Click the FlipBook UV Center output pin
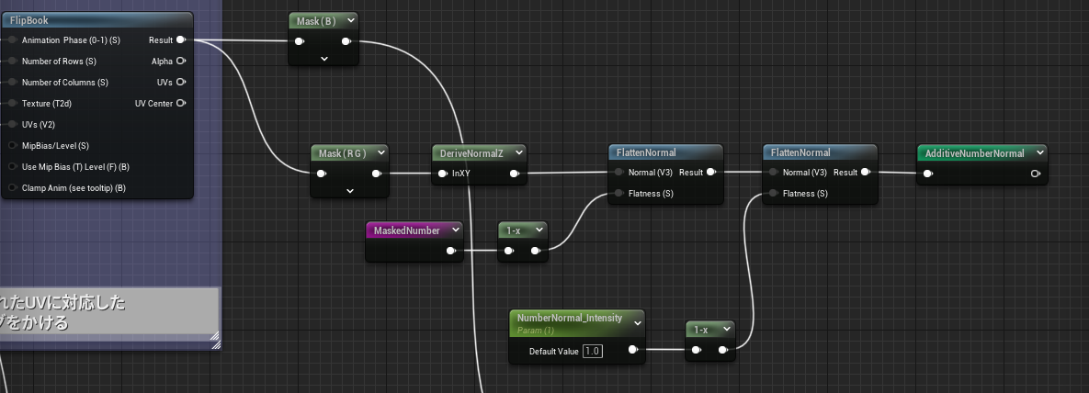Image resolution: width=1089 pixels, height=393 pixels. pyautogui.click(x=180, y=104)
